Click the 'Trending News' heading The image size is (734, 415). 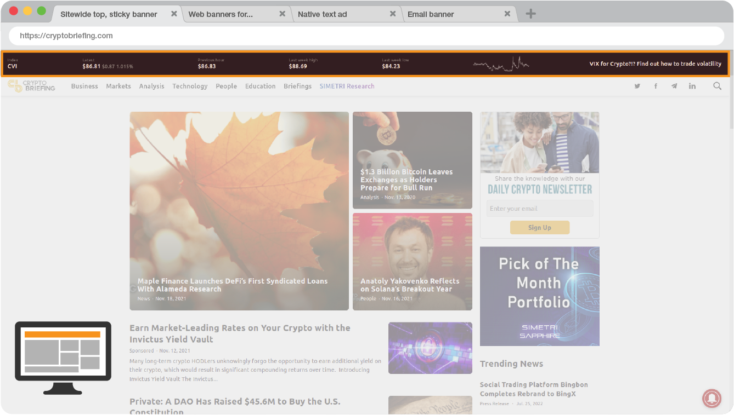(511, 364)
